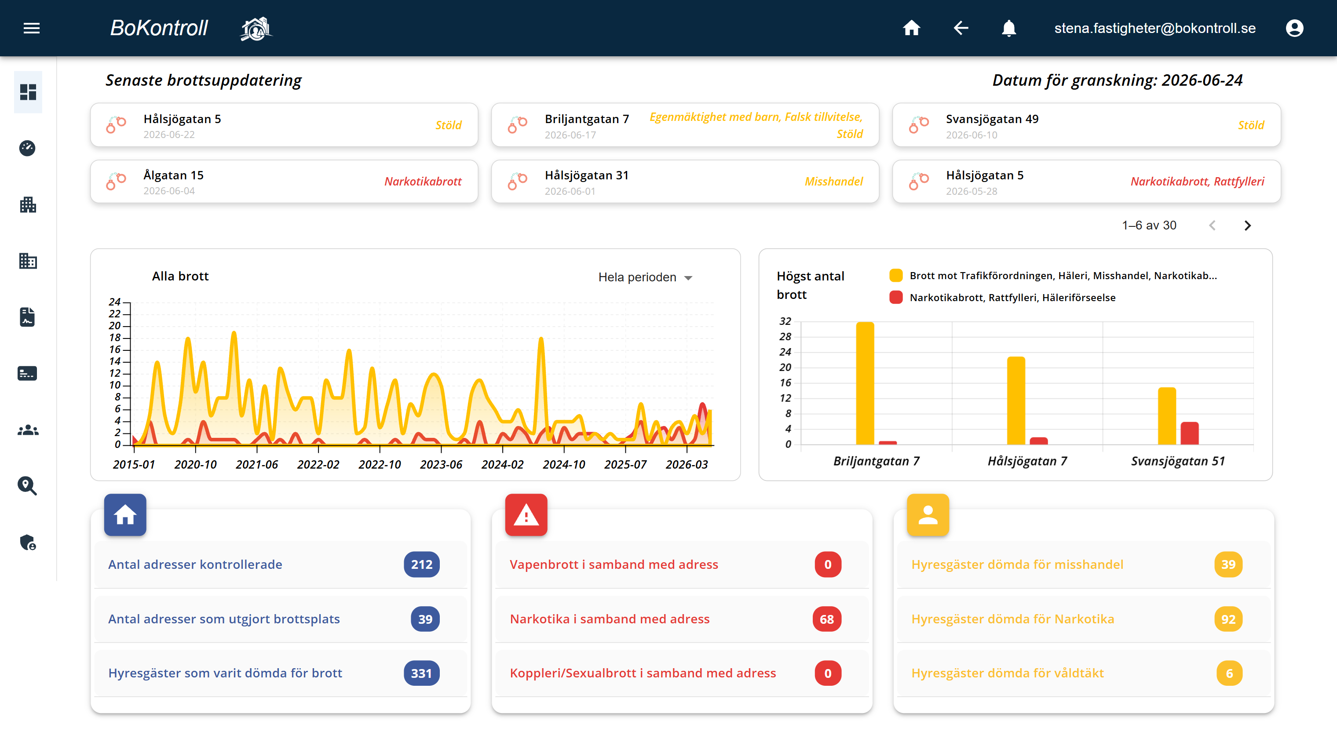
Task: Select Hyresgäster som varit dömda för brott
Action: pos(281,673)
